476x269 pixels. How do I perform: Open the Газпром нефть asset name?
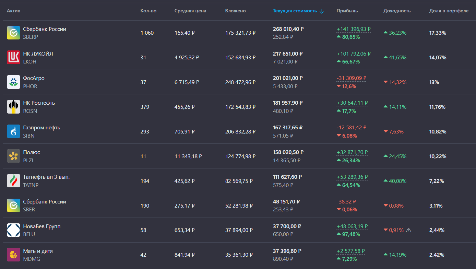point(41,128)
